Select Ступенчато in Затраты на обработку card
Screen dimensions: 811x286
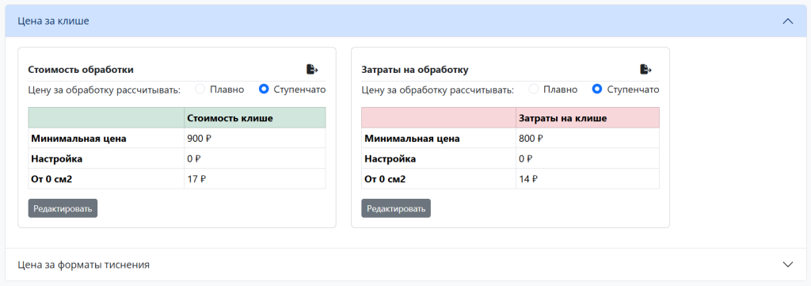click(x=597, y=89)
